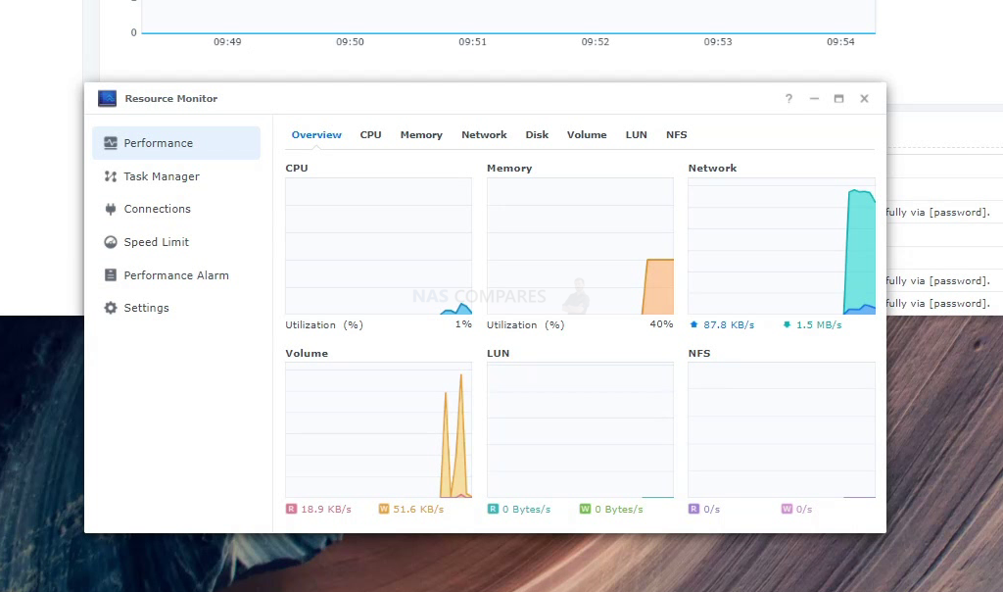Viewport: 1003px width, 592px height.
Task: Click the network upload arrow icon
Action: pyautogui.click(x=694, y=324)
